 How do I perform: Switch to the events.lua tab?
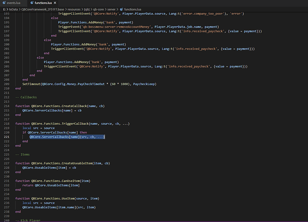(x=14, y=3)
